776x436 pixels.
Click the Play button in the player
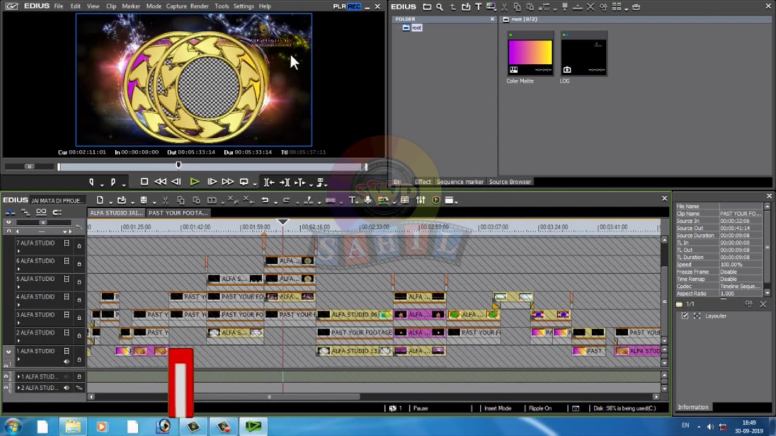tap(195, 182)
